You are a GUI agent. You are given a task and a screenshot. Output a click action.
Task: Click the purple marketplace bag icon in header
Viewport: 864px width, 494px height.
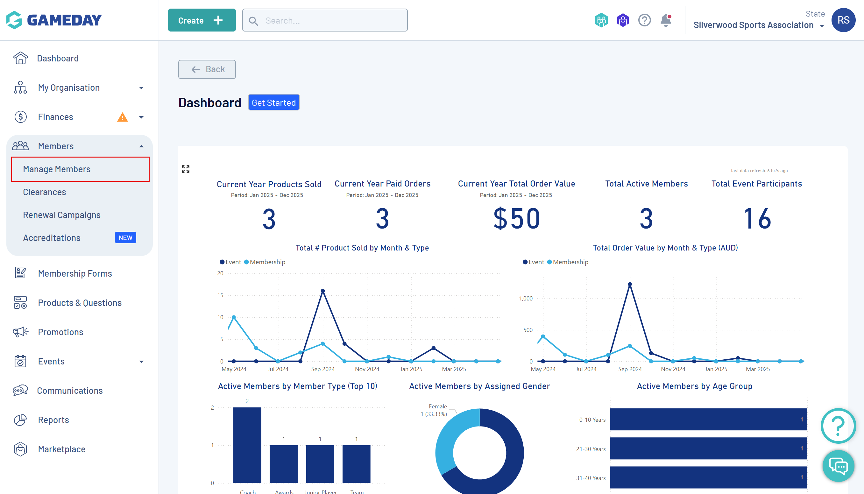click(x=623, y=20)
